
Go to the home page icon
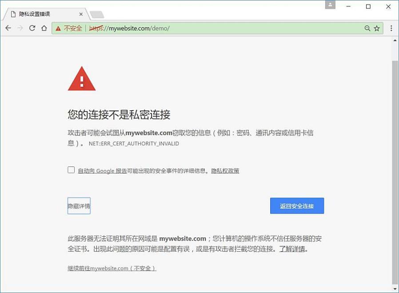click(x=44, y=28)
